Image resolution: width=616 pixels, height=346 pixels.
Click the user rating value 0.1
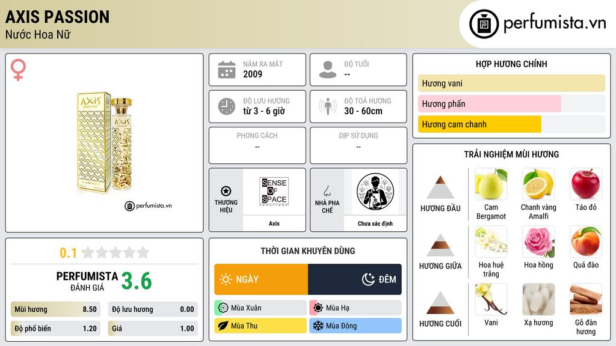[69, 253]
